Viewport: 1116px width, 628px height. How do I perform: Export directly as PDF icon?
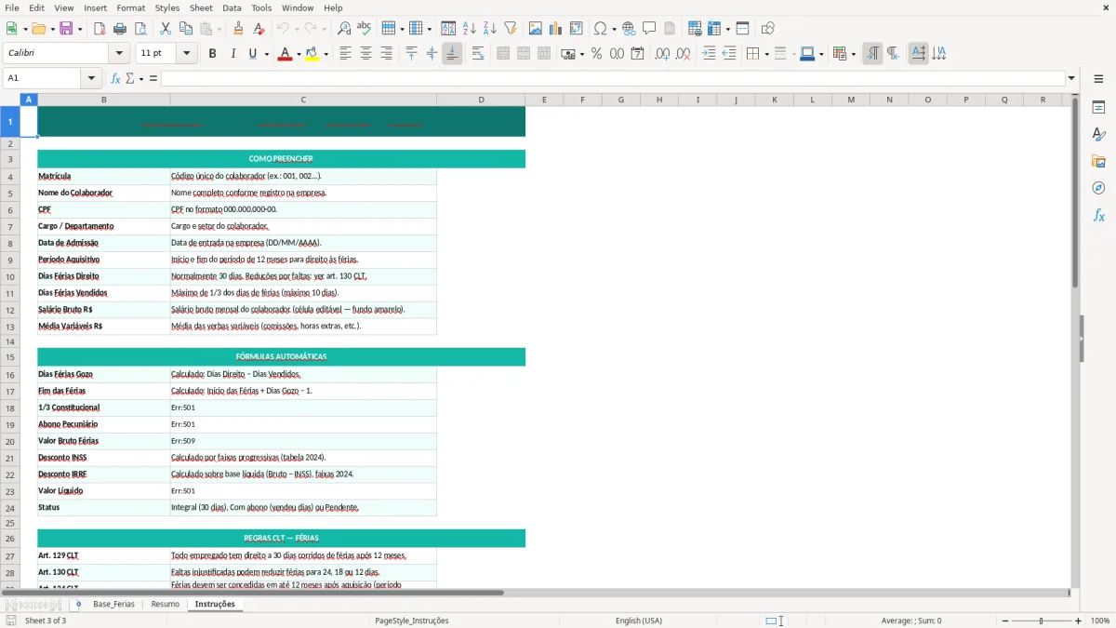(100, 29)
